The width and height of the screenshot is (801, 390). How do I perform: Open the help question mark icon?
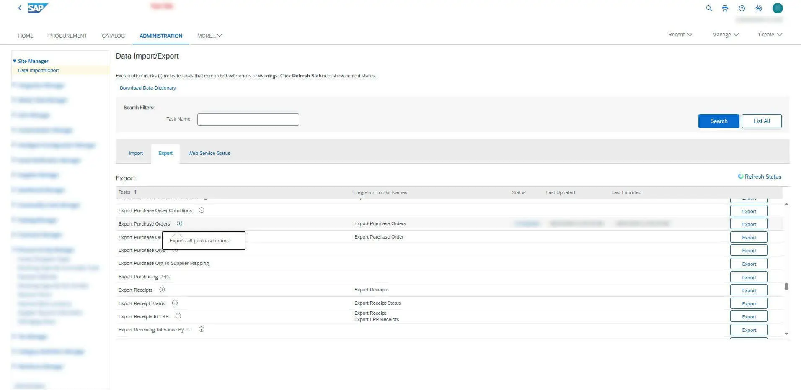pyautogui.click(x=742, y=8)
